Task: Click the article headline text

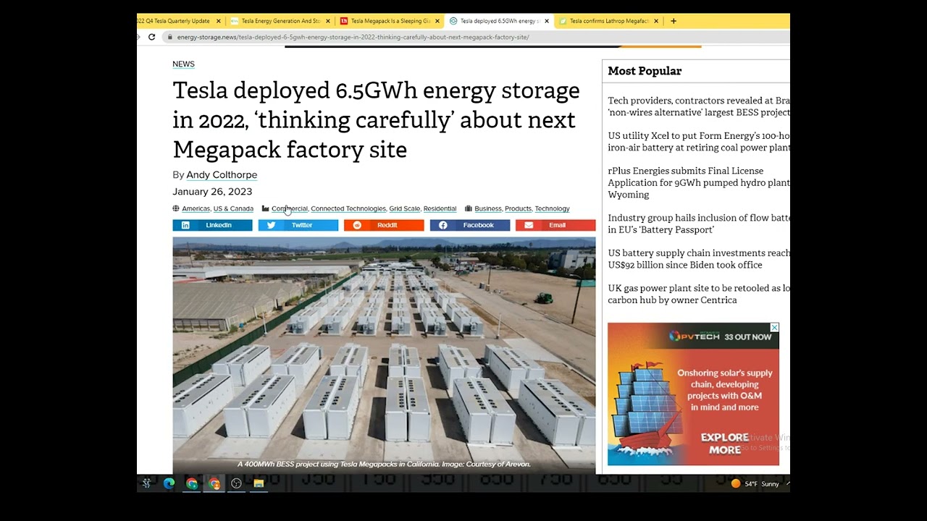Action: point(377,120)
